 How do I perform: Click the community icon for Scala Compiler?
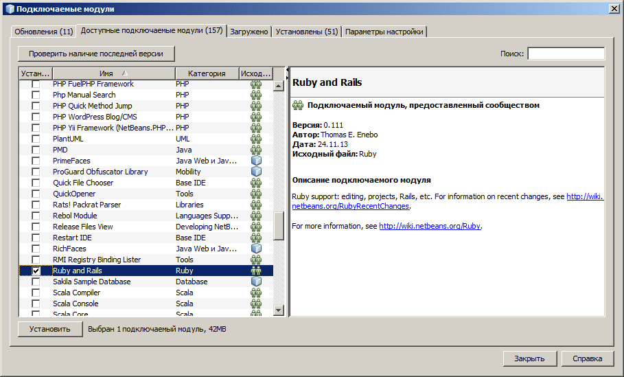pos(256,293)
